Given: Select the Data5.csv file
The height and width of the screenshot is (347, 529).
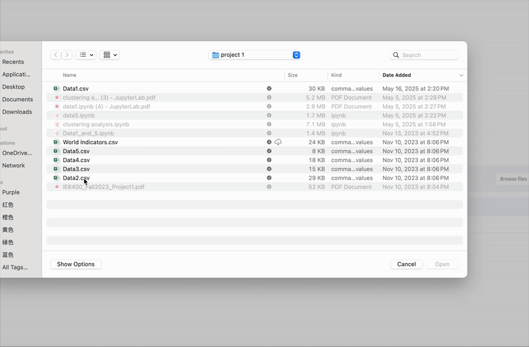Looking at the screenshot, I should (255, 151).
